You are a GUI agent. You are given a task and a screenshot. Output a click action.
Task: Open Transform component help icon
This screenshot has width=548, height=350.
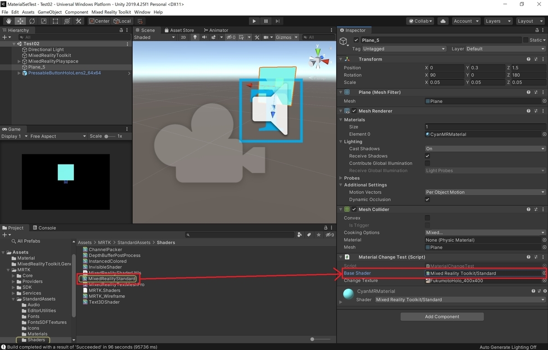coord(528,59)
